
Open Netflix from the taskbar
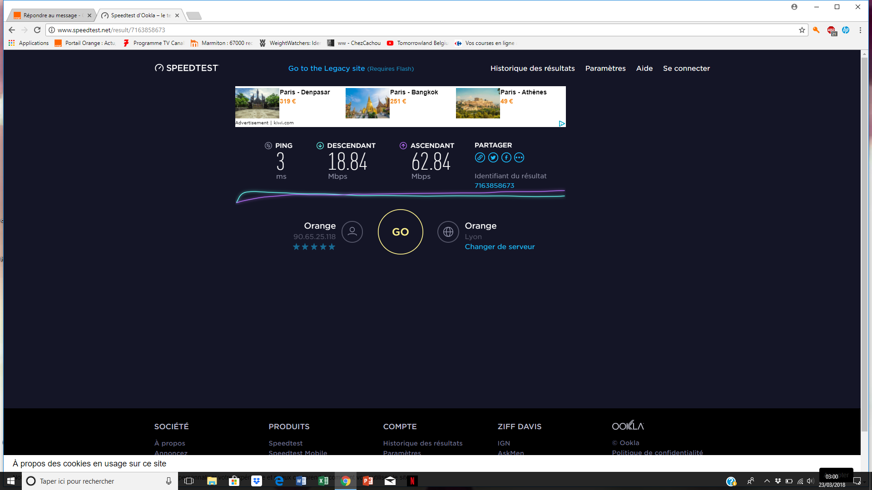[x=412, y=481]
